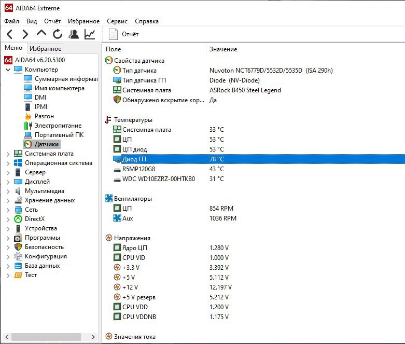Go back with the left arrow toolbar button
The height and width of the screenshot is (344, 405).
pos(9,34)
